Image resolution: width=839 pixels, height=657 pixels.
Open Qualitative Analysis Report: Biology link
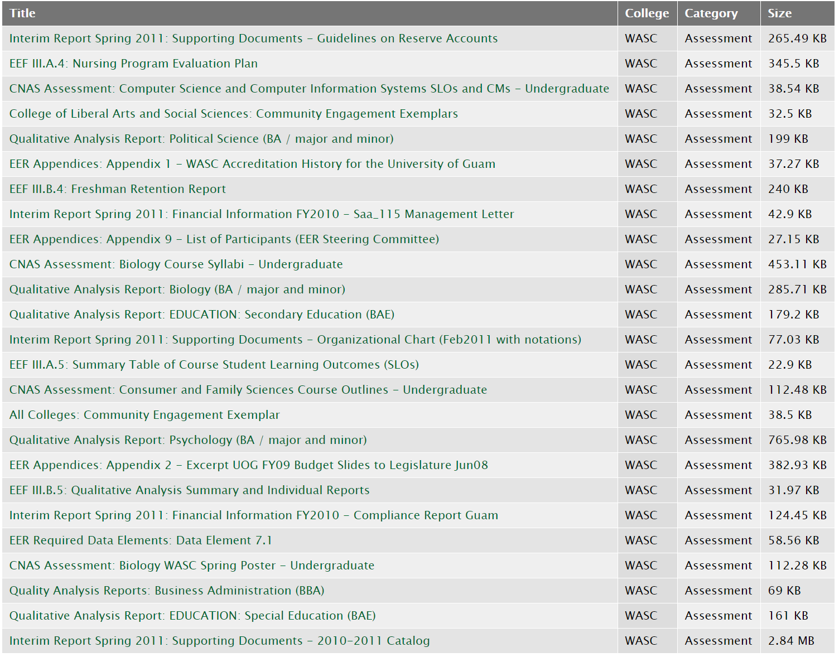[177, 289]
